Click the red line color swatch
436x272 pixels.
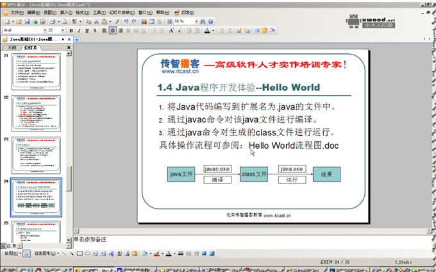pos(156,253)
